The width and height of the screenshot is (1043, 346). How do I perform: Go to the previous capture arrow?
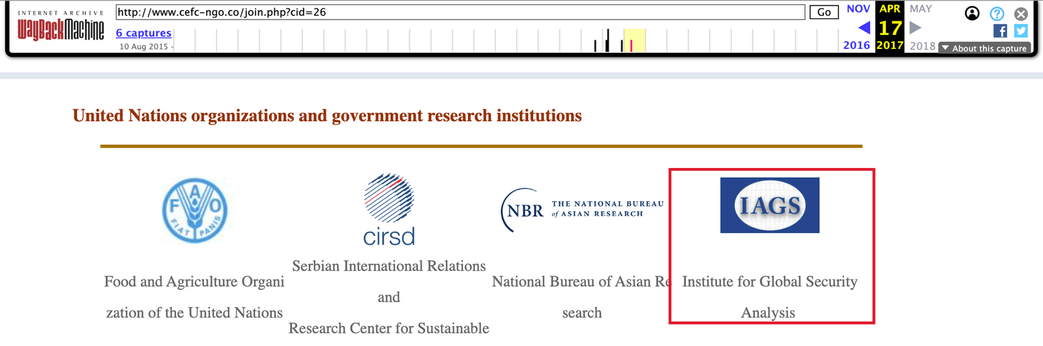coord(864,27)
